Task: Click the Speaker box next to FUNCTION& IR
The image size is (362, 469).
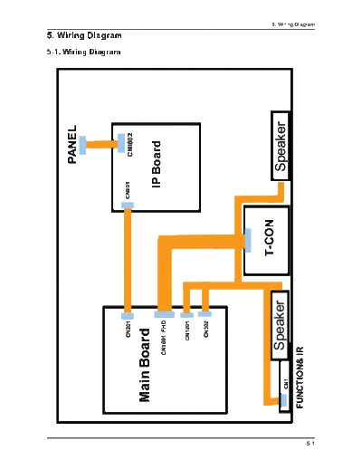Action: coord(280,325)
